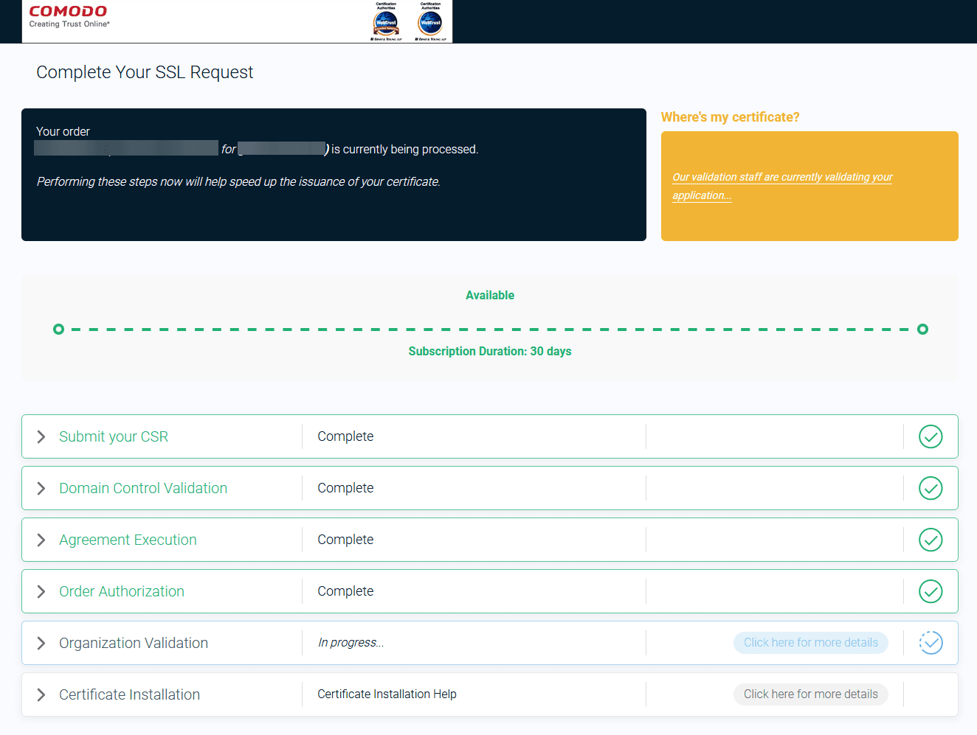This screenshot has width=977, height=735.
Task: Expand Certificate Installation row chevron
Action: 41,694
